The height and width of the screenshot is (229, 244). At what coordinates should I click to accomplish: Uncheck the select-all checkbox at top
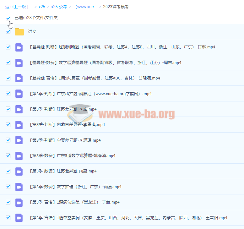pyautogui.click(x=8, y=18)
